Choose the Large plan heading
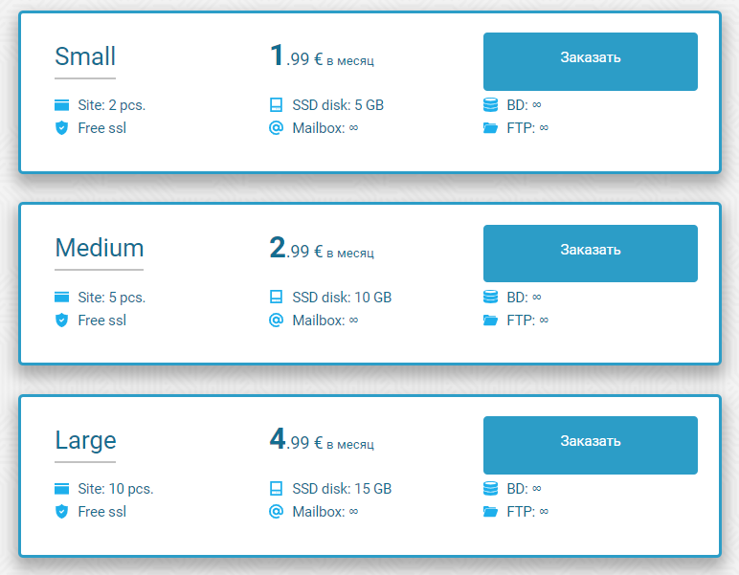This screenshot has width=739, height=575. click(85, 440)
